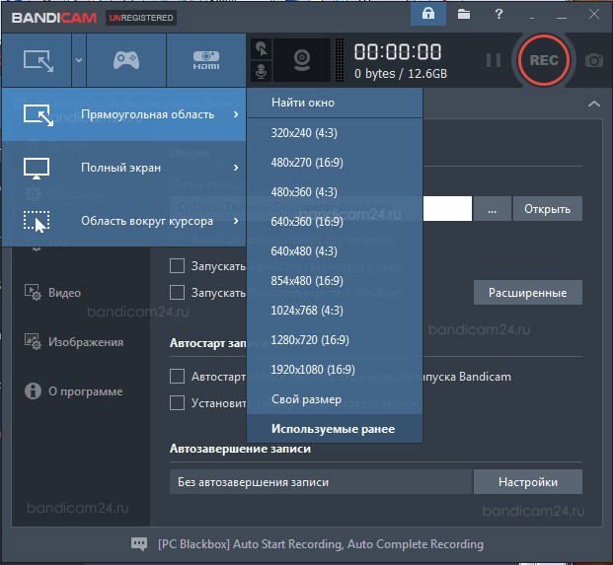
Task: Enable first Запускать Bandicam minimized checkbox
Action: pyautogui.click(x=177, y=266)
